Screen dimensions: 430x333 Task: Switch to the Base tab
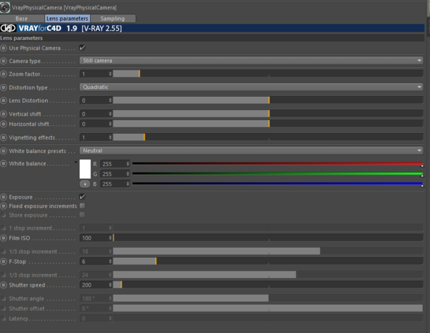tap(21, 19)
